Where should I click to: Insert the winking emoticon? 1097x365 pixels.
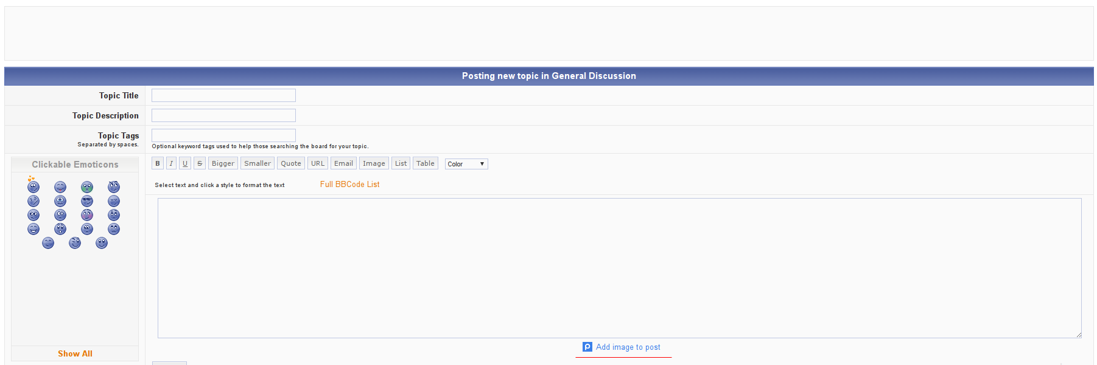pyautogui.click(x=75, y=243)
